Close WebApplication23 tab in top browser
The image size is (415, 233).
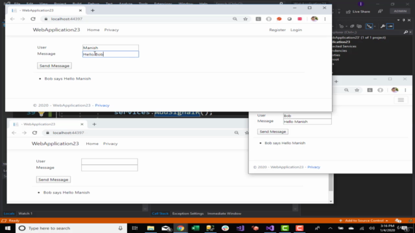point(80,10)
